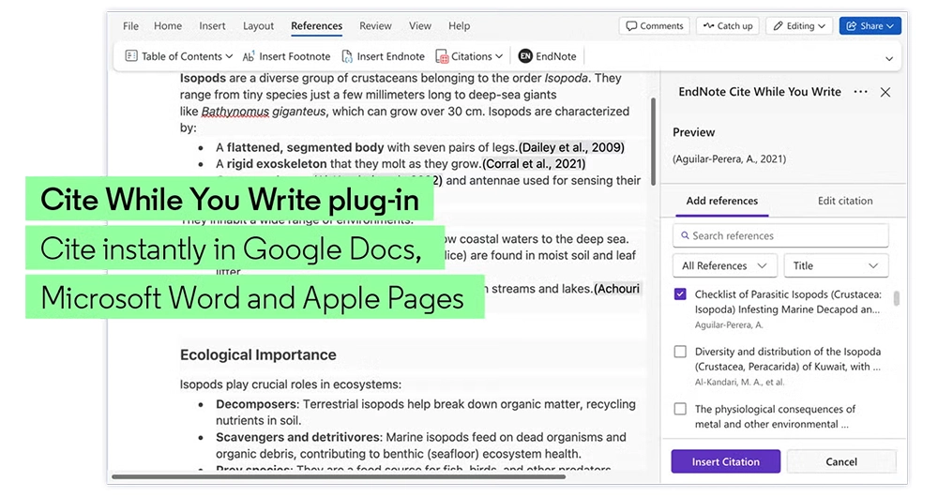Click the preview citation (Aguilar-Perera, A., 2021)
The image size is (938, 497).
point(729,159)
